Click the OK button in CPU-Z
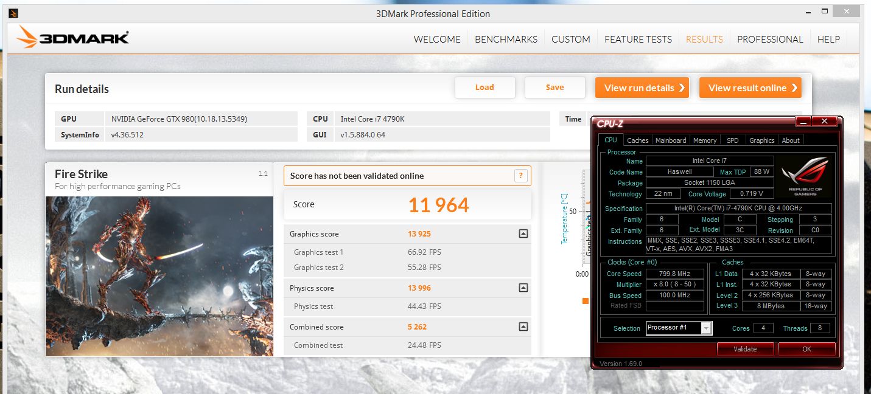871x394 pixels. (x=806, y=349)
